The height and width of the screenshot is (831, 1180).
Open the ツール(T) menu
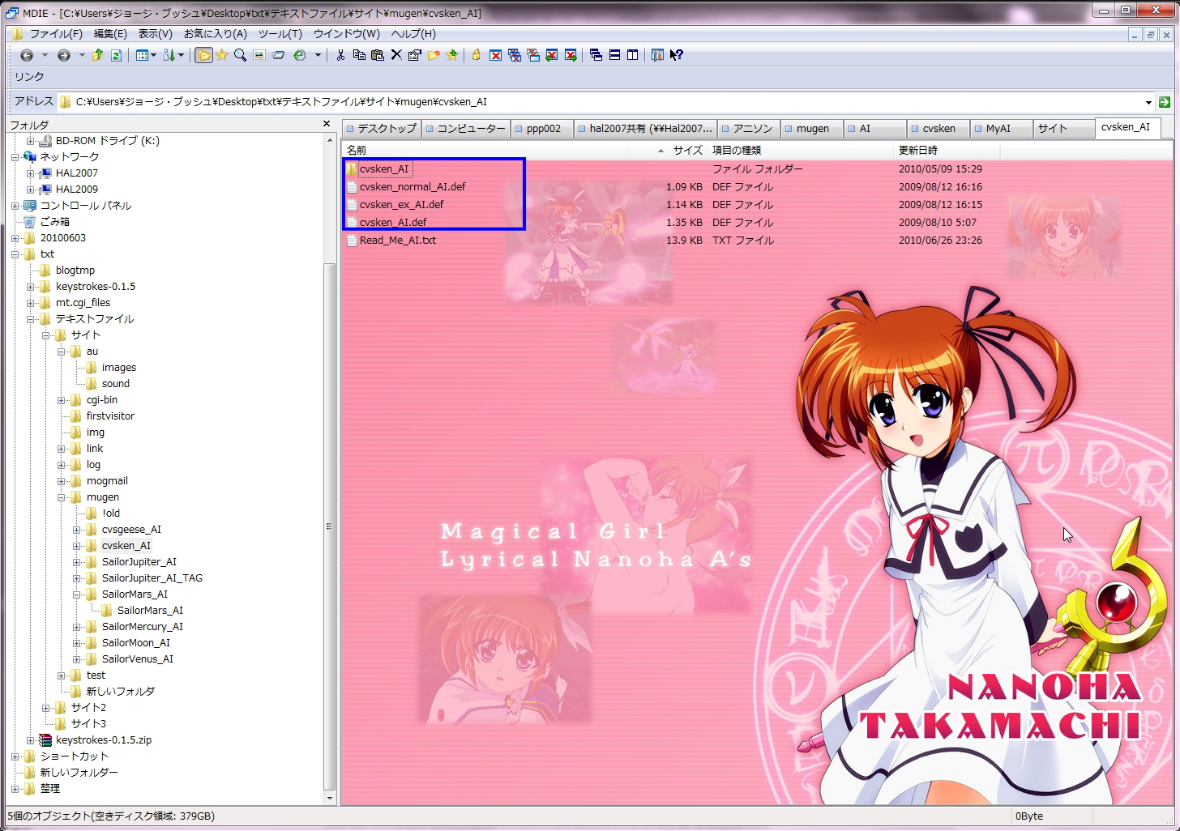tap(280, 34)
